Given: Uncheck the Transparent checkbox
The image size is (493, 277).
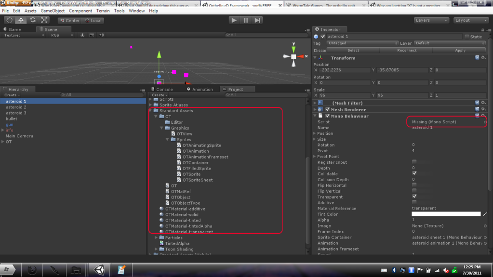Looking at the screenshot, I should 414,196.
